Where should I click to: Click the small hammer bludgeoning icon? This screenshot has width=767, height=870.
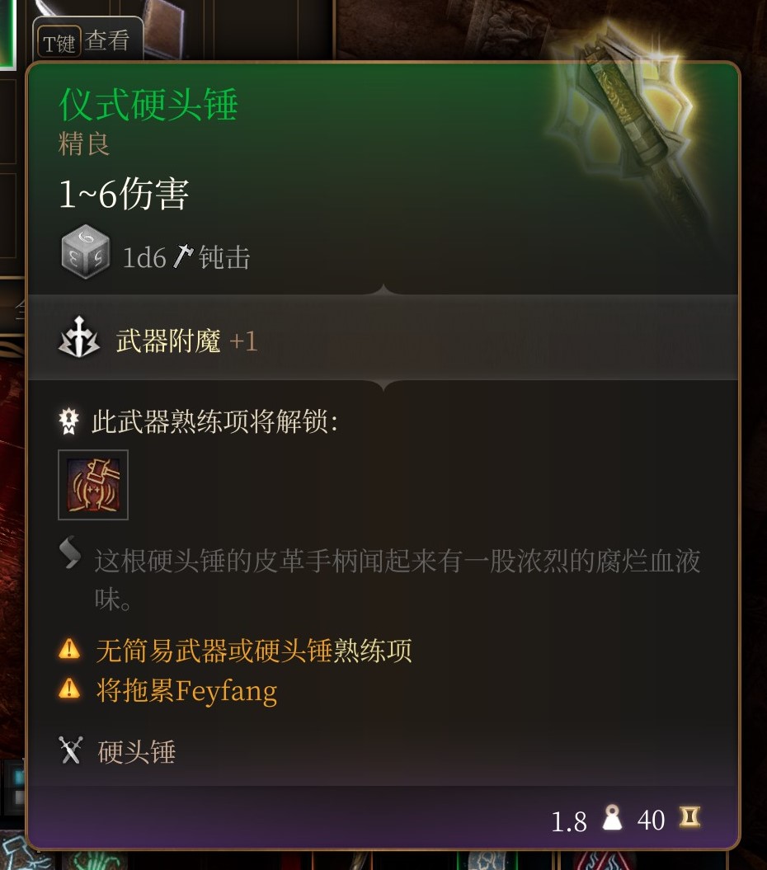coord(182,256)
